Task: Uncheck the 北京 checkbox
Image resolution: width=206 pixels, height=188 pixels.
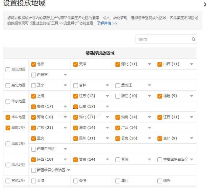Action: click(33, 64)
